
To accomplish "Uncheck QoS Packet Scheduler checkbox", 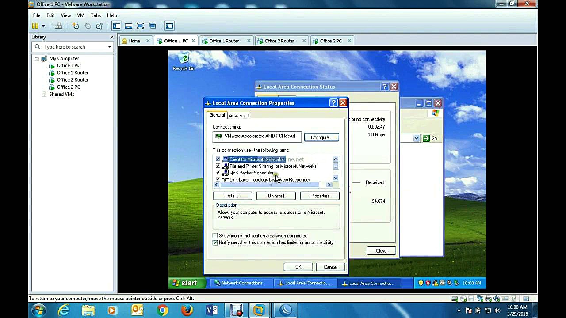I will coord(218,173).
